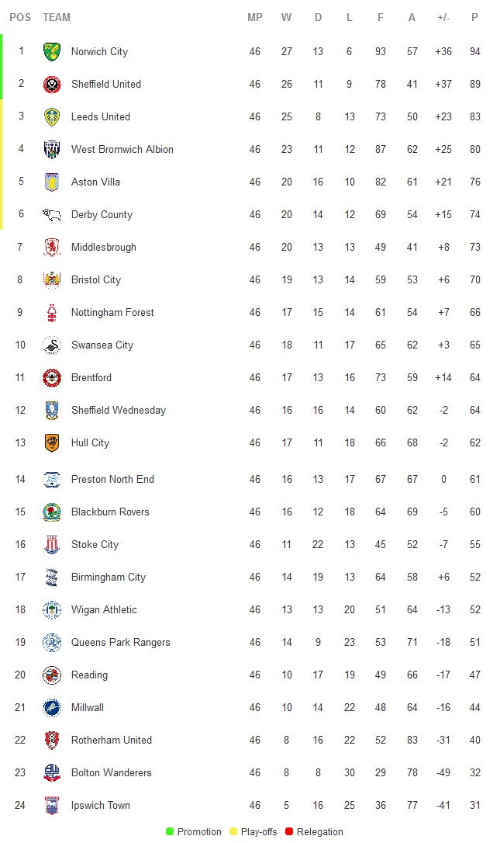500x843 pixels.
Task: Click the red Relegation legend dot
Action: 291,831
